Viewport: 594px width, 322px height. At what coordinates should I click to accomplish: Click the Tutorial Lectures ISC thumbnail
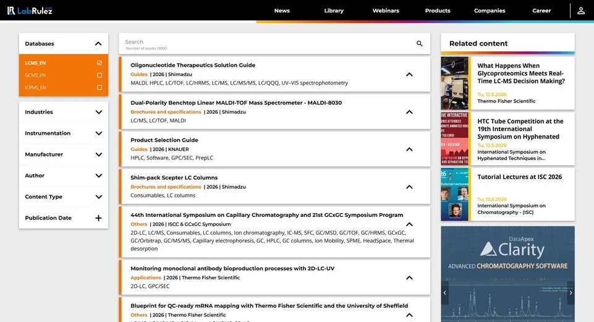[454, 194]
